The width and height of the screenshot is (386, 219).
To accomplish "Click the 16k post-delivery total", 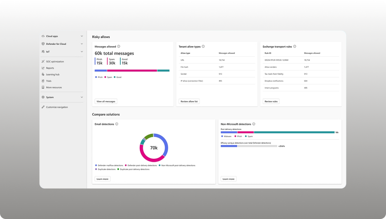I will (337, 132).
